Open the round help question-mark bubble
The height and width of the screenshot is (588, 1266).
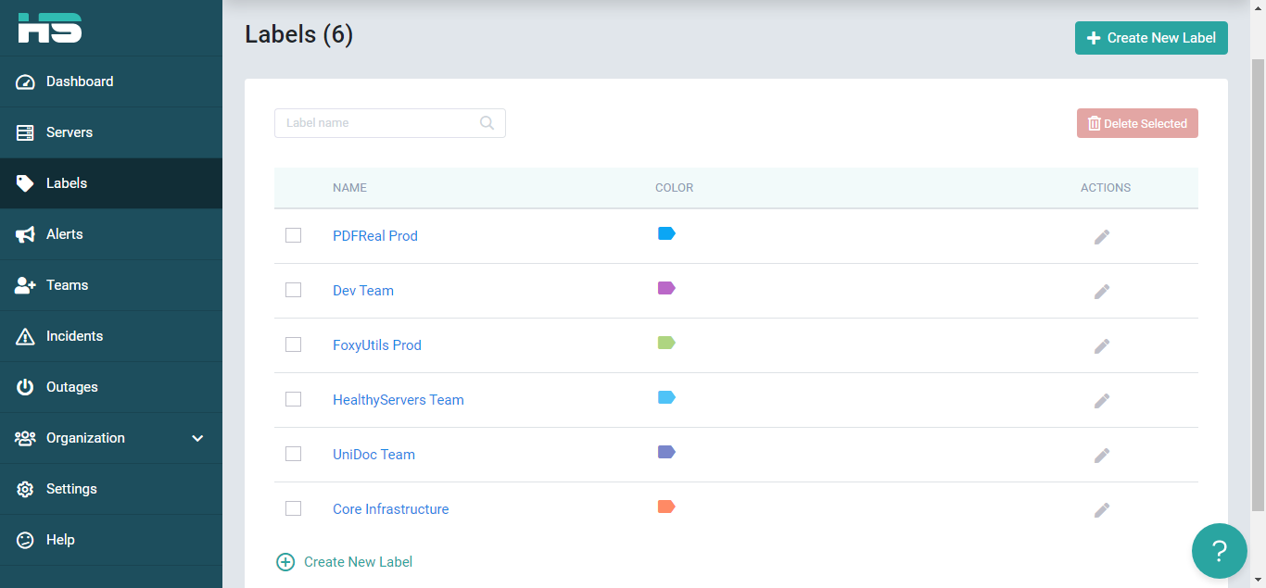coord(1219,551)
